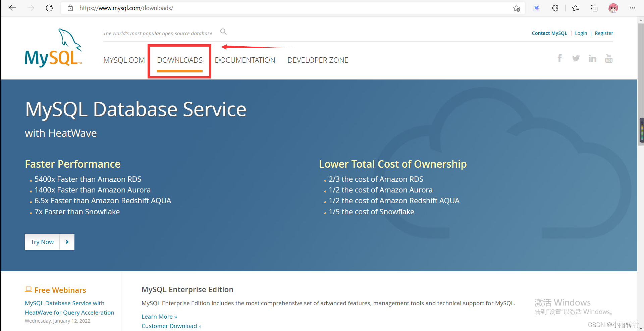Image resolution: width=644 pixels, height=331 pixels.
Task: Click the Faster Performance heading
Action: pos(73,164)
